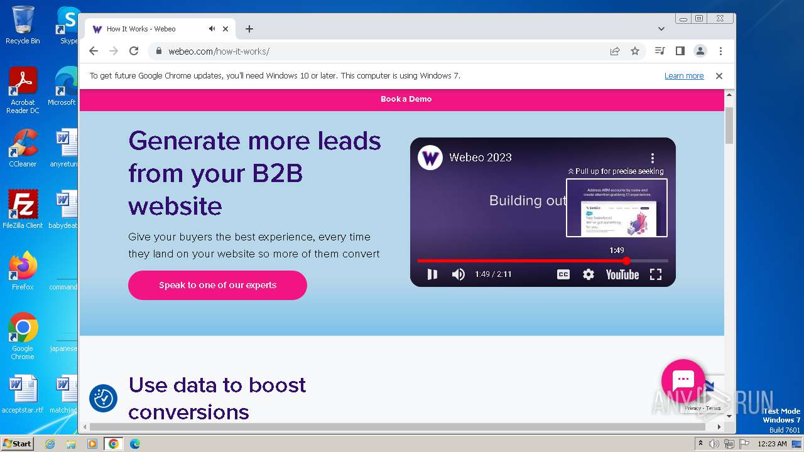Open acceptstar.rtf document on desktop

tap(23, 394)
